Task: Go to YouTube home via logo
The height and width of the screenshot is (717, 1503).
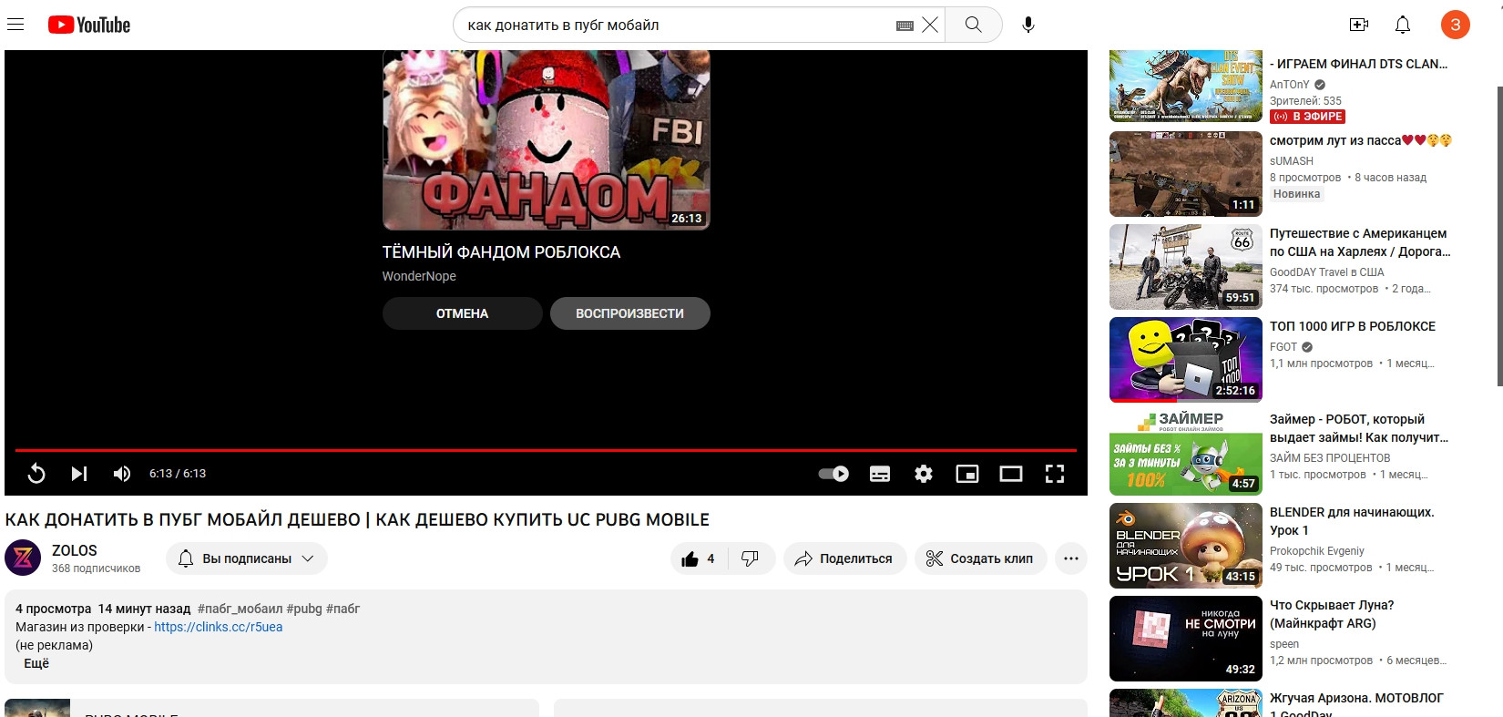Action: coord(89,25)
